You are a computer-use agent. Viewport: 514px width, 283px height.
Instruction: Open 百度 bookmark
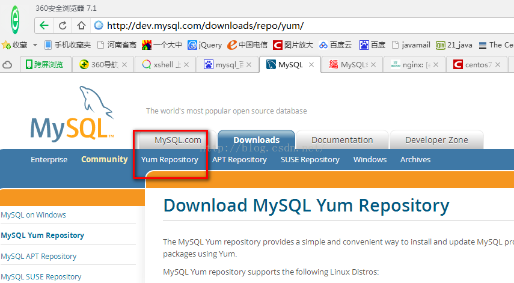pyautogui.click(x=372, y=45)
